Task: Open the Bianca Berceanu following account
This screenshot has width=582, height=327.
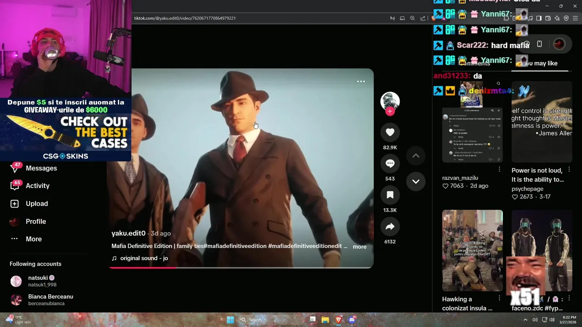Action: (42, 300)
